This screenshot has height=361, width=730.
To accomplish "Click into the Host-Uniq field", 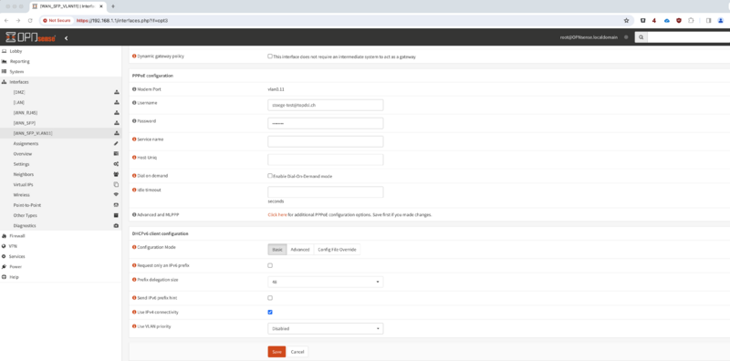I will pos(326,160).
